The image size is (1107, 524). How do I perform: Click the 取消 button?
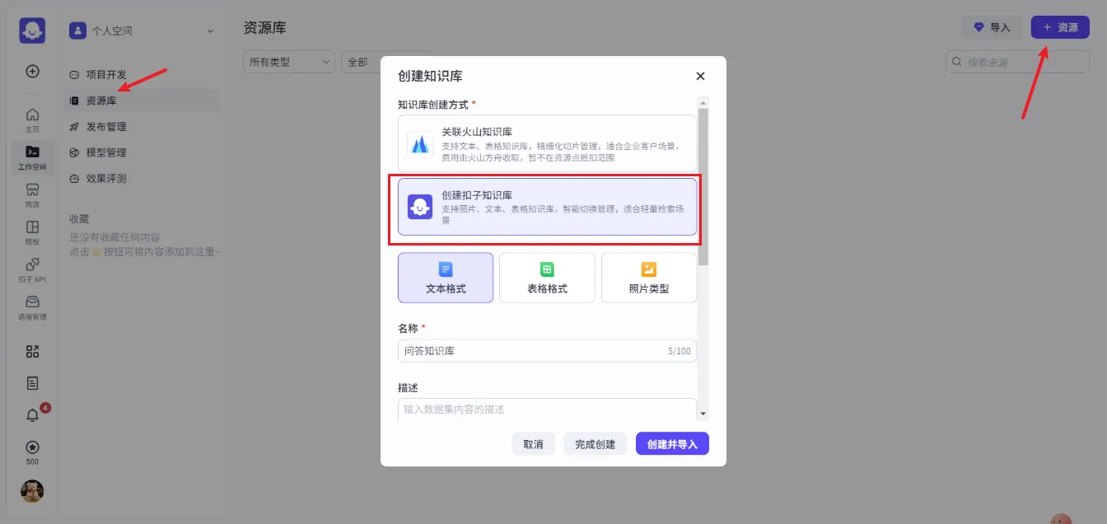click(533, 443)
